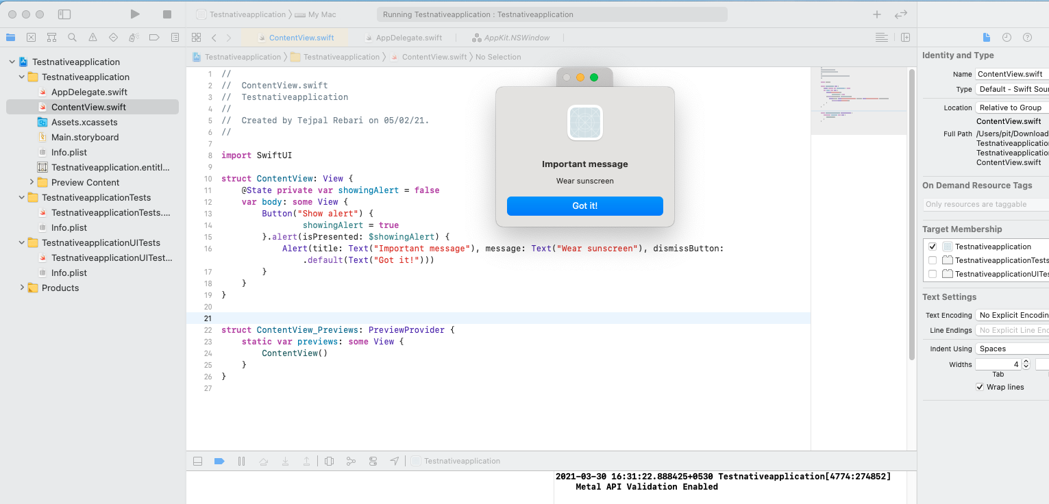Pause program execution in debug bar
The image size is (1049, 504).
[241, 461]
